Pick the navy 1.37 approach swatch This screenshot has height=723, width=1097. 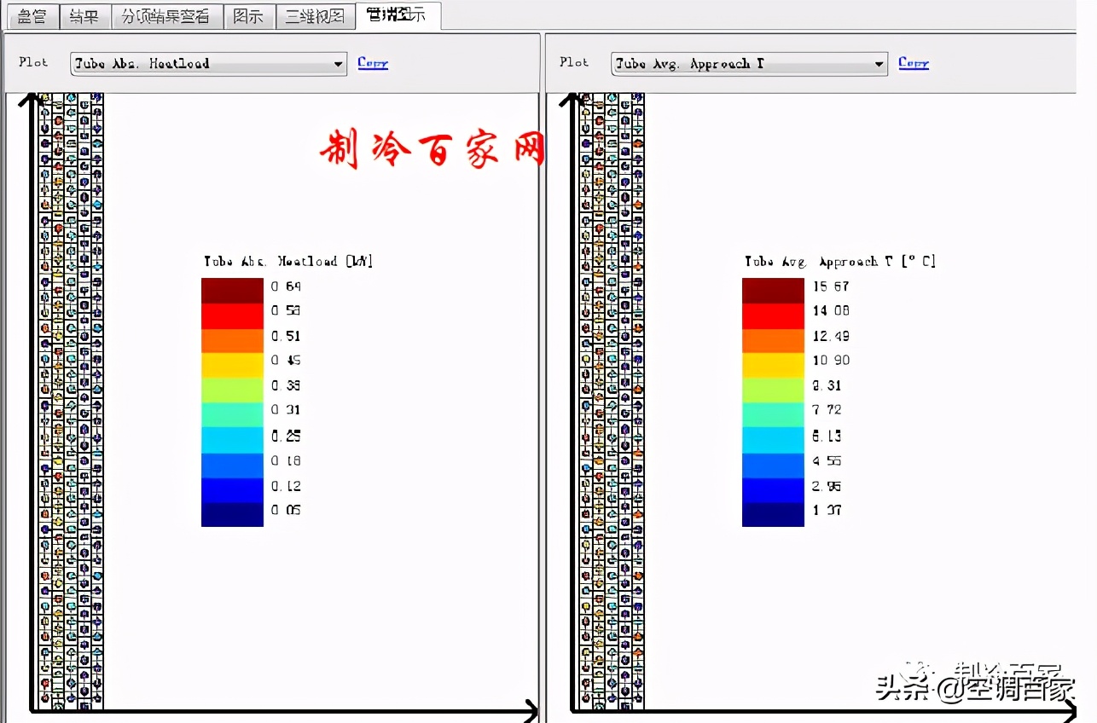(x=773, y=513)
